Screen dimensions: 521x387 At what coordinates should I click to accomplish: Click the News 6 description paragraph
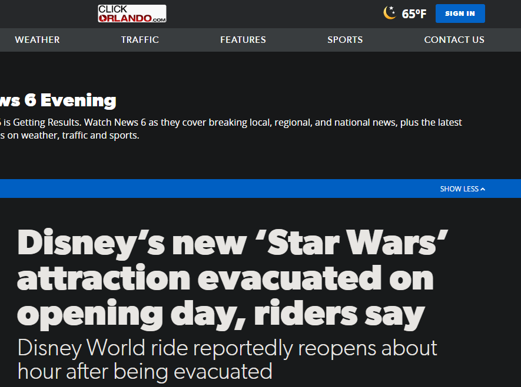coord(230,123)
